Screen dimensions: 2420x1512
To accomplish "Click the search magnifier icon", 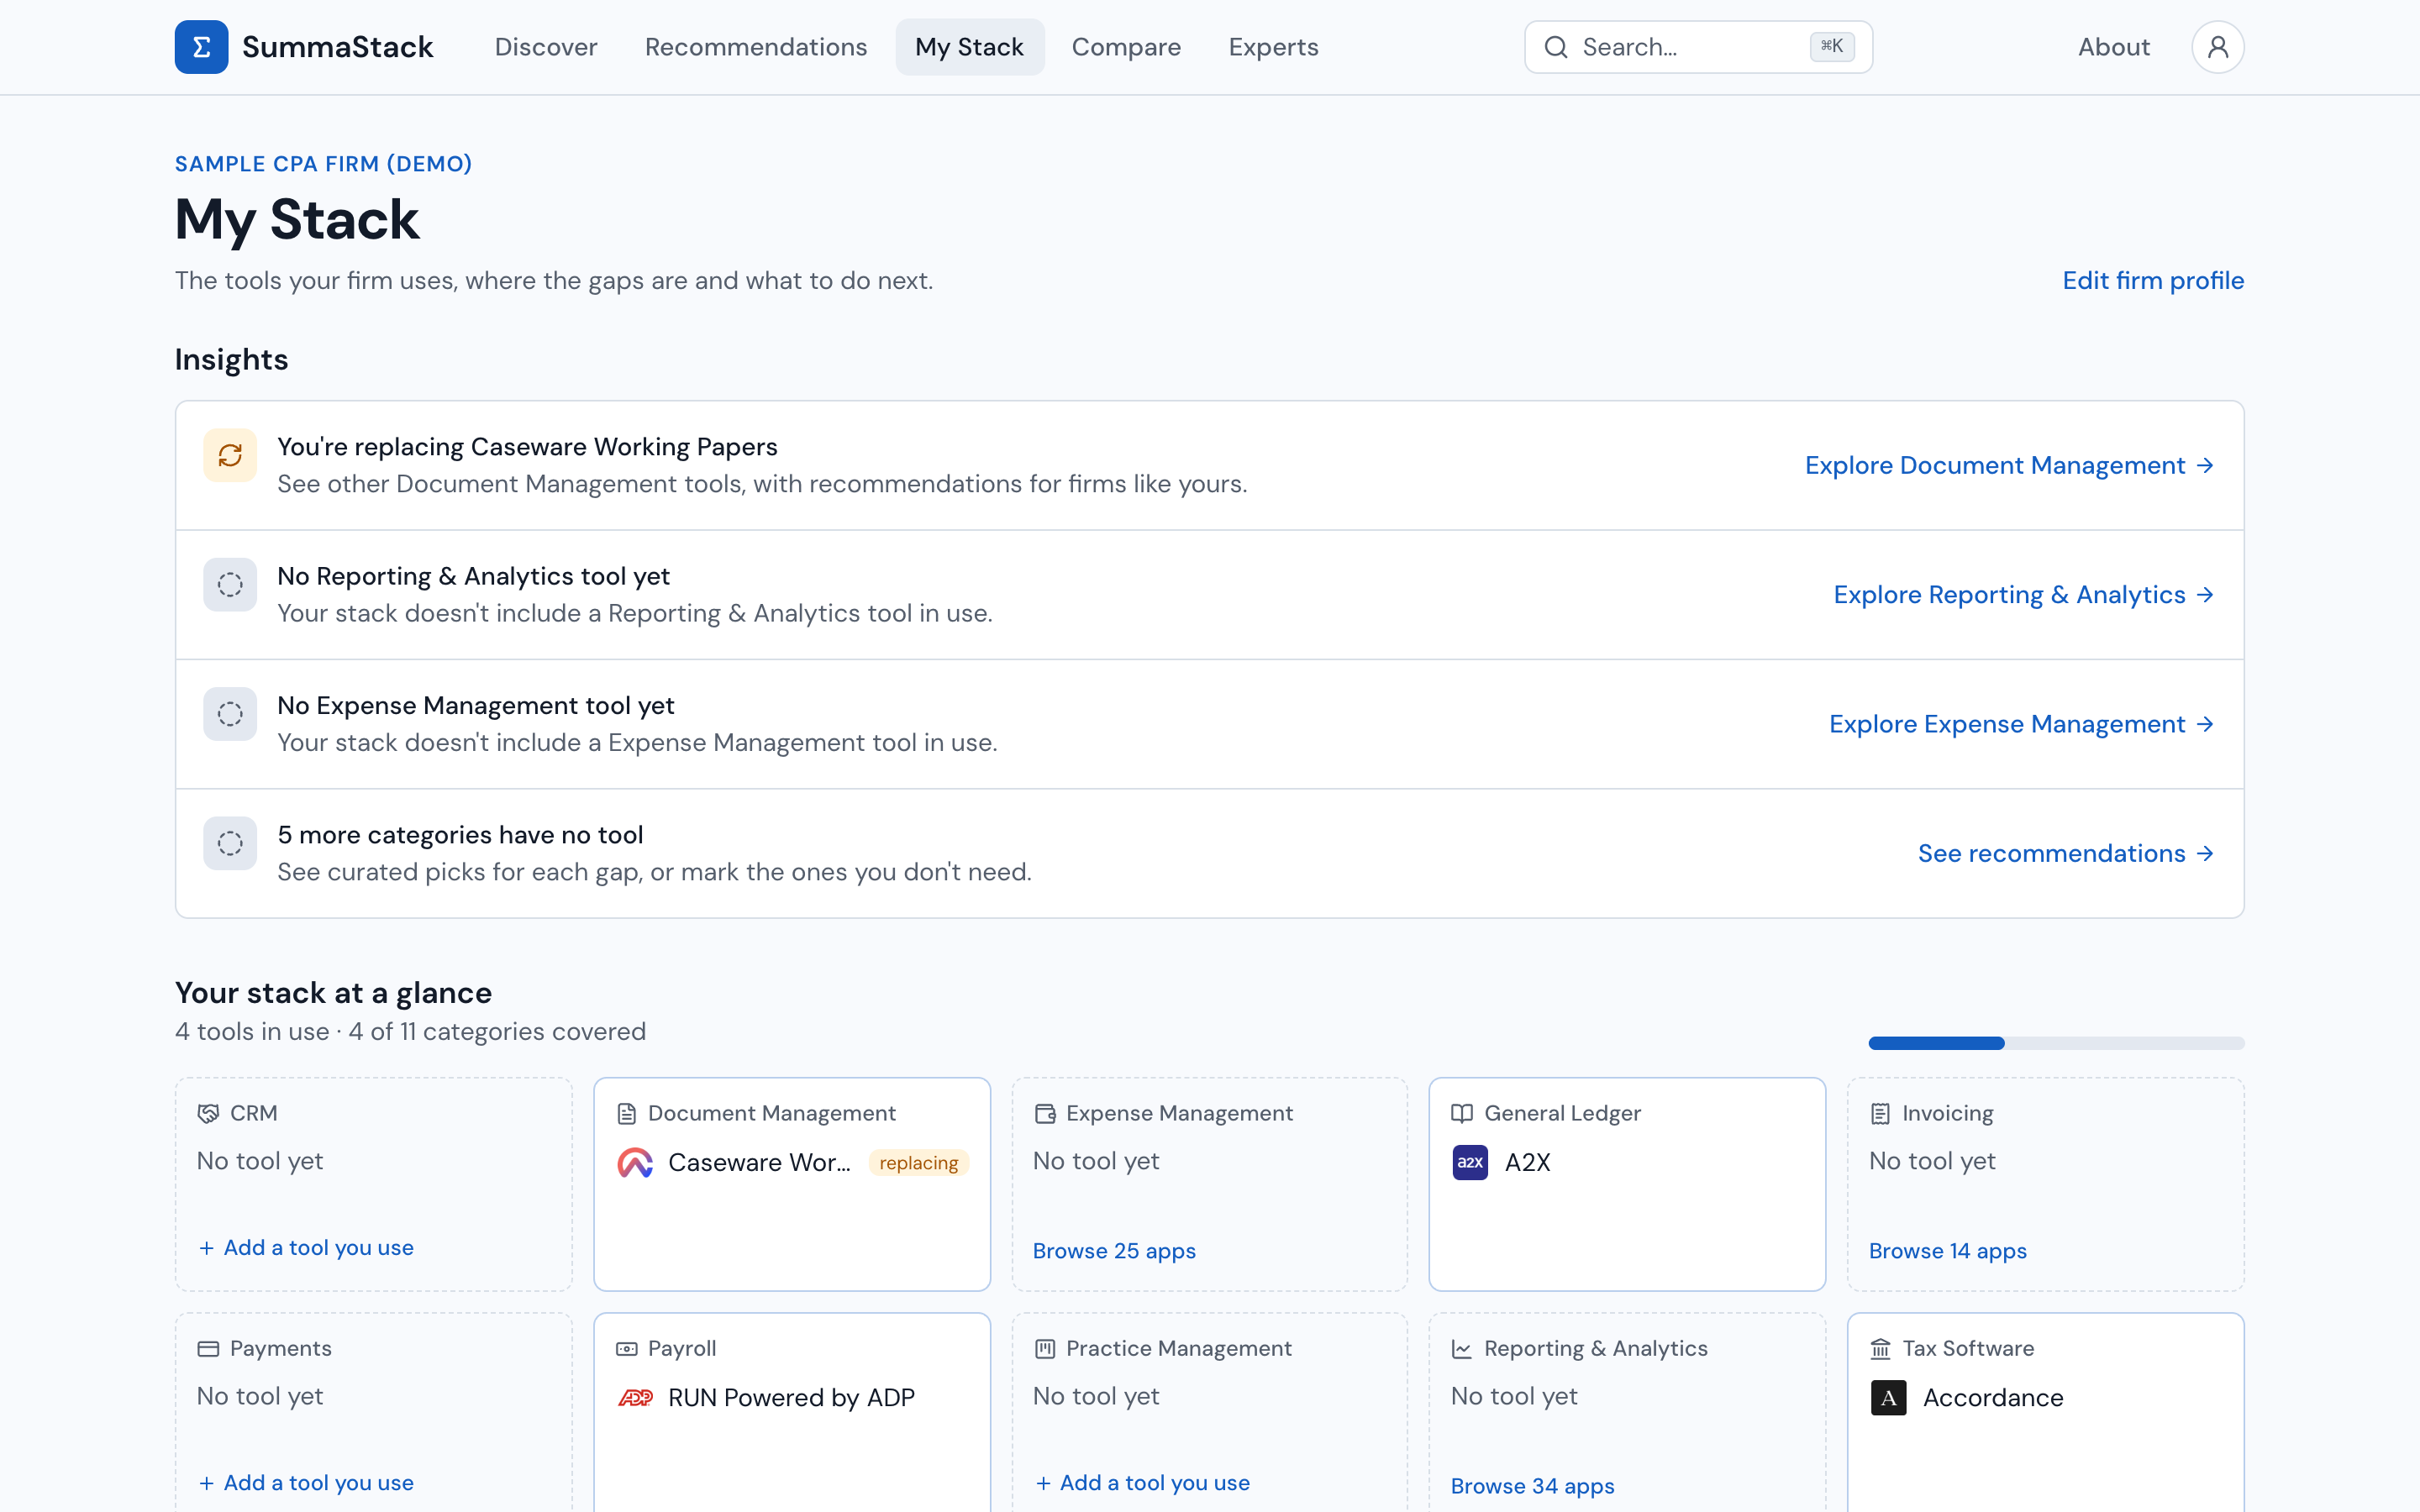I will tap(1555, 47).
